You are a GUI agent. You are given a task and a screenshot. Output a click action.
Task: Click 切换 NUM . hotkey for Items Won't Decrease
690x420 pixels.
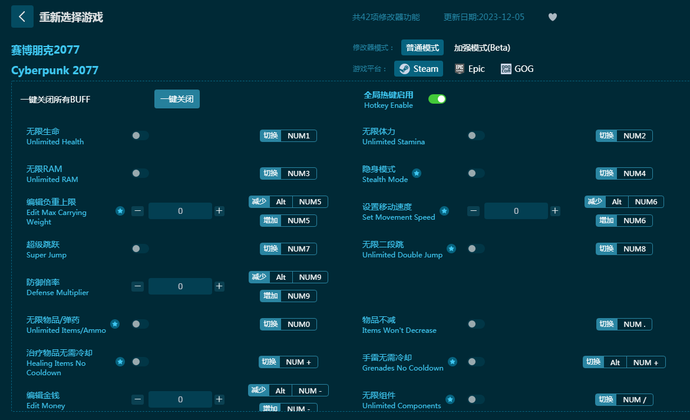click(x=624, y=325)
